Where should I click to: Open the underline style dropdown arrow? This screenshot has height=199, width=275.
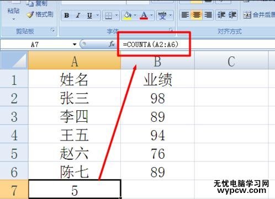pos(97,15)
